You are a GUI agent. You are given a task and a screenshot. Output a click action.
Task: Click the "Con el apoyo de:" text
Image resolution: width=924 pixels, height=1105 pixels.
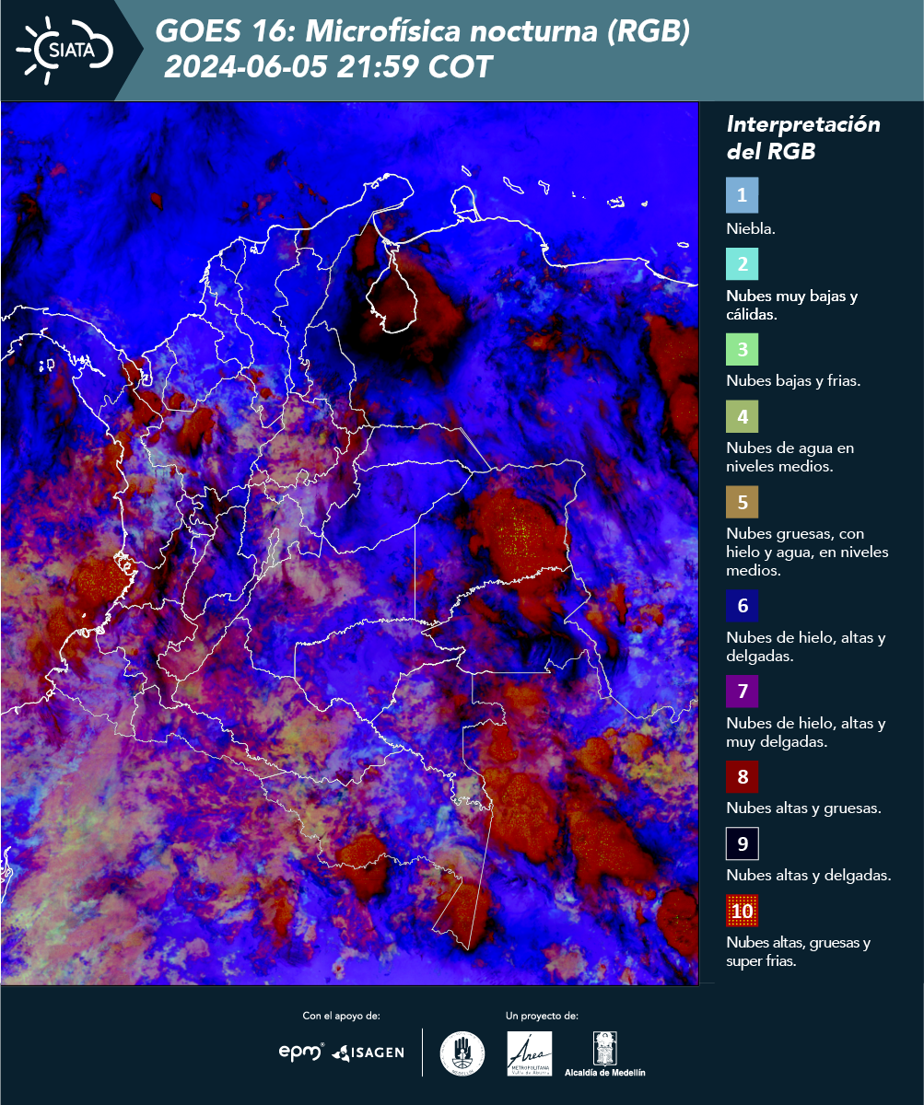341,1016
